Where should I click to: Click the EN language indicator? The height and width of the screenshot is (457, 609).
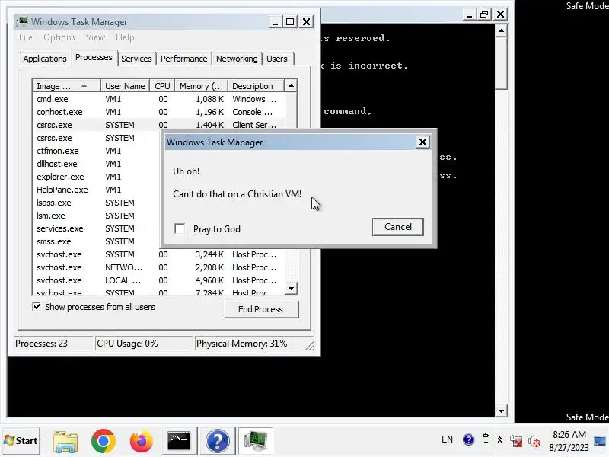click(447, 439)
